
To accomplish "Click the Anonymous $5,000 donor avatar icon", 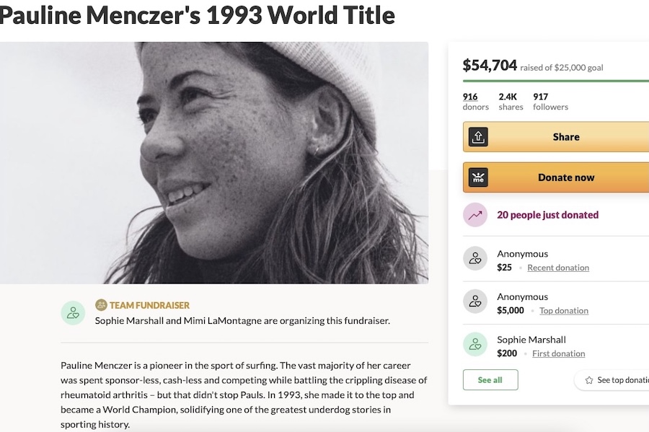I will click(474, 301).
